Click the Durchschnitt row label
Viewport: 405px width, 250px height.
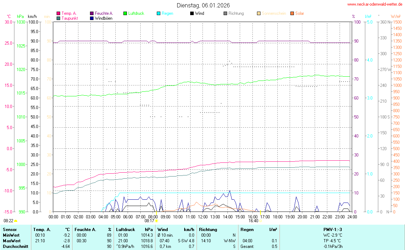click(14, 246)
